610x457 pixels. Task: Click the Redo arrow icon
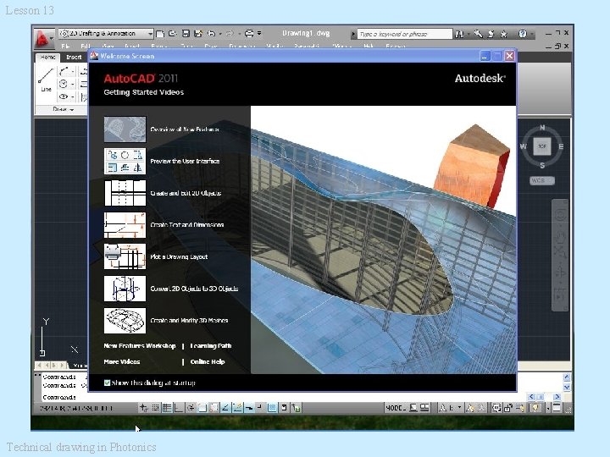point(230,34)
